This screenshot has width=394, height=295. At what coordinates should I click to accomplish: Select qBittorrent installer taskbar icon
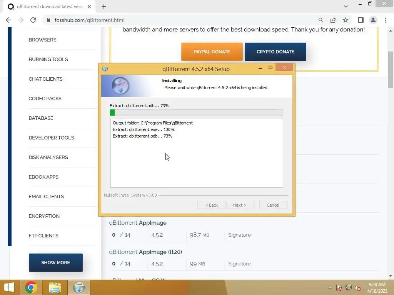click(x=79, y=287)
